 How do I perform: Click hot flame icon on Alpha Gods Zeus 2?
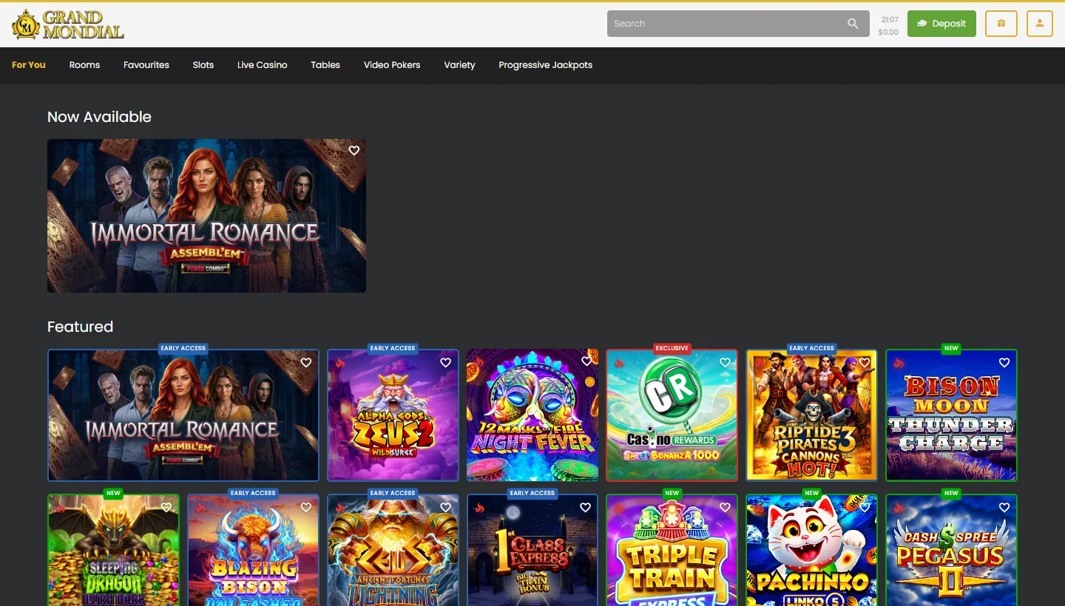[340, 363]
